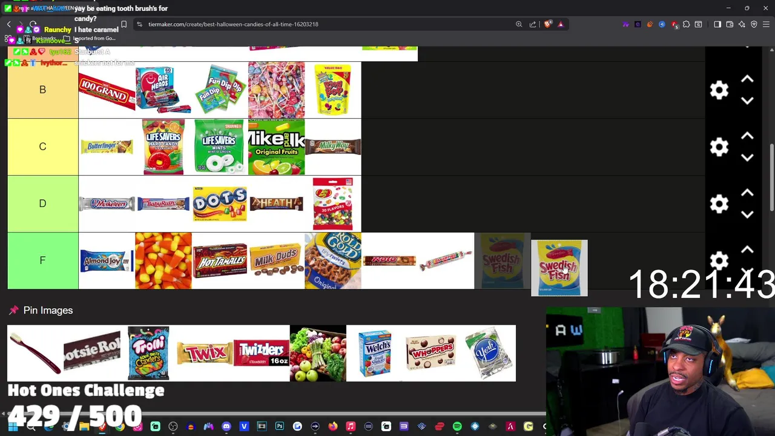This screenshot has height=436, width=775.
Task: Open OBS Studio from the taskbar
Action: click(173, 427)
